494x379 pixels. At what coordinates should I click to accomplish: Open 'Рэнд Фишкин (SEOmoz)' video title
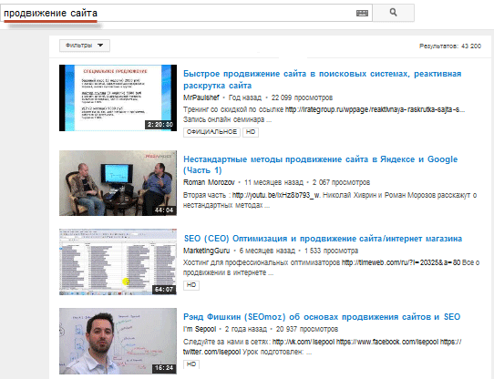click(322, 317)
